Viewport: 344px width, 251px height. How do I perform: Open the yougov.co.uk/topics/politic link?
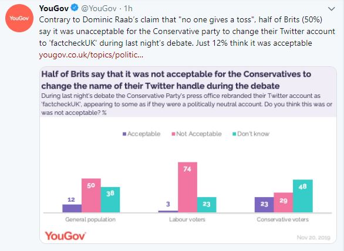click(x=91, y=55)
